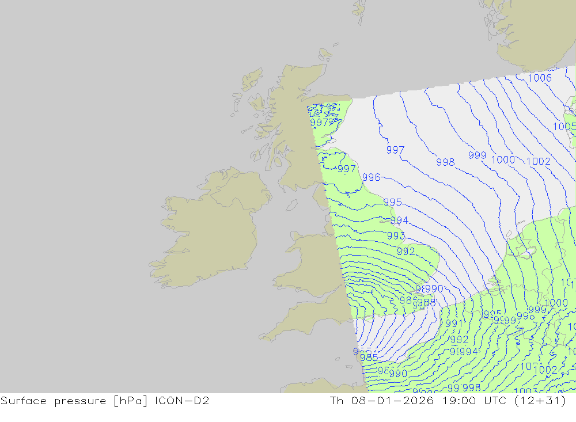Click the 992 label just below 991
The width and height of the screenshot is (576, 422).
(x=460, y=339)
